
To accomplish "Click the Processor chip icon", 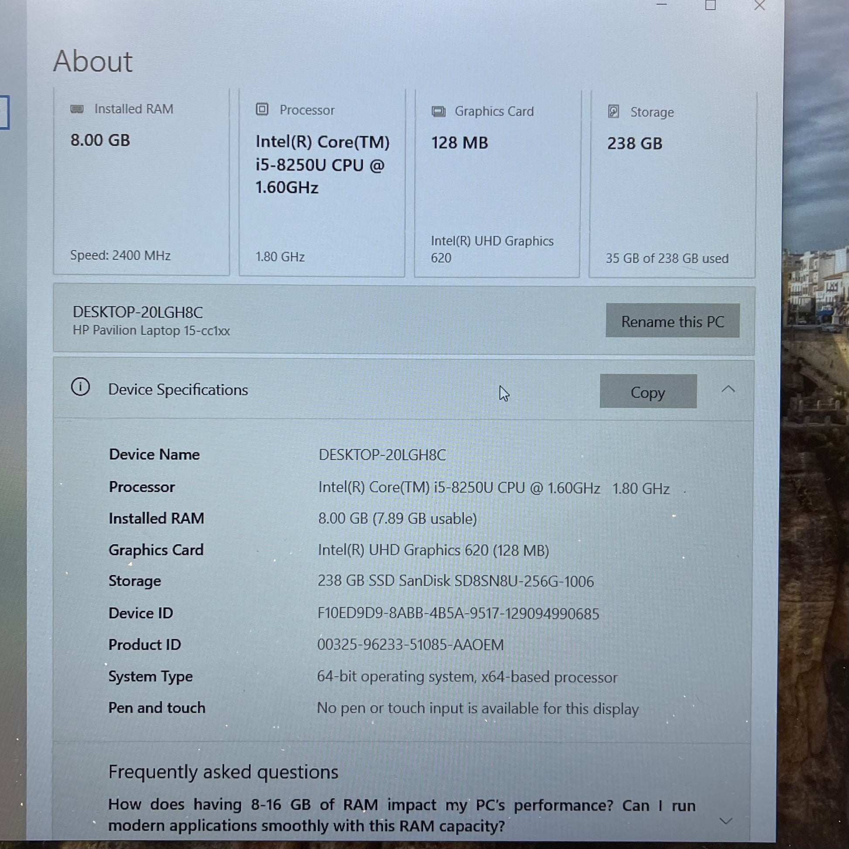I will tap(262, 109).
